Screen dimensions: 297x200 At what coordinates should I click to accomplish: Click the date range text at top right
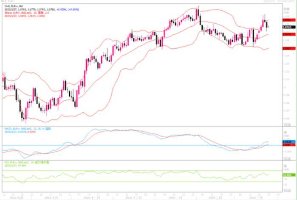point(278,2)
